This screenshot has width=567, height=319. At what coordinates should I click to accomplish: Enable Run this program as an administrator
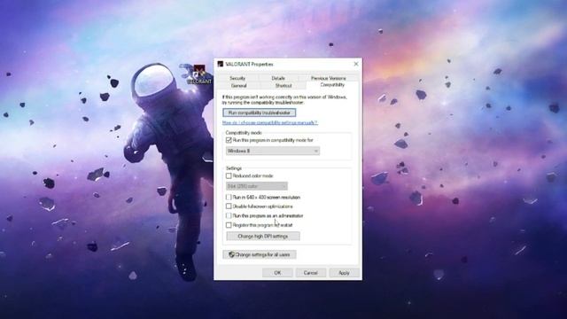click(x=229, y=216)
